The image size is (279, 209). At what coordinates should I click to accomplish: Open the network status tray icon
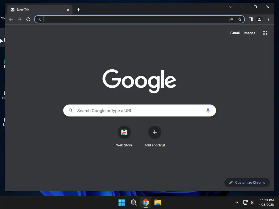click(245, 202)
